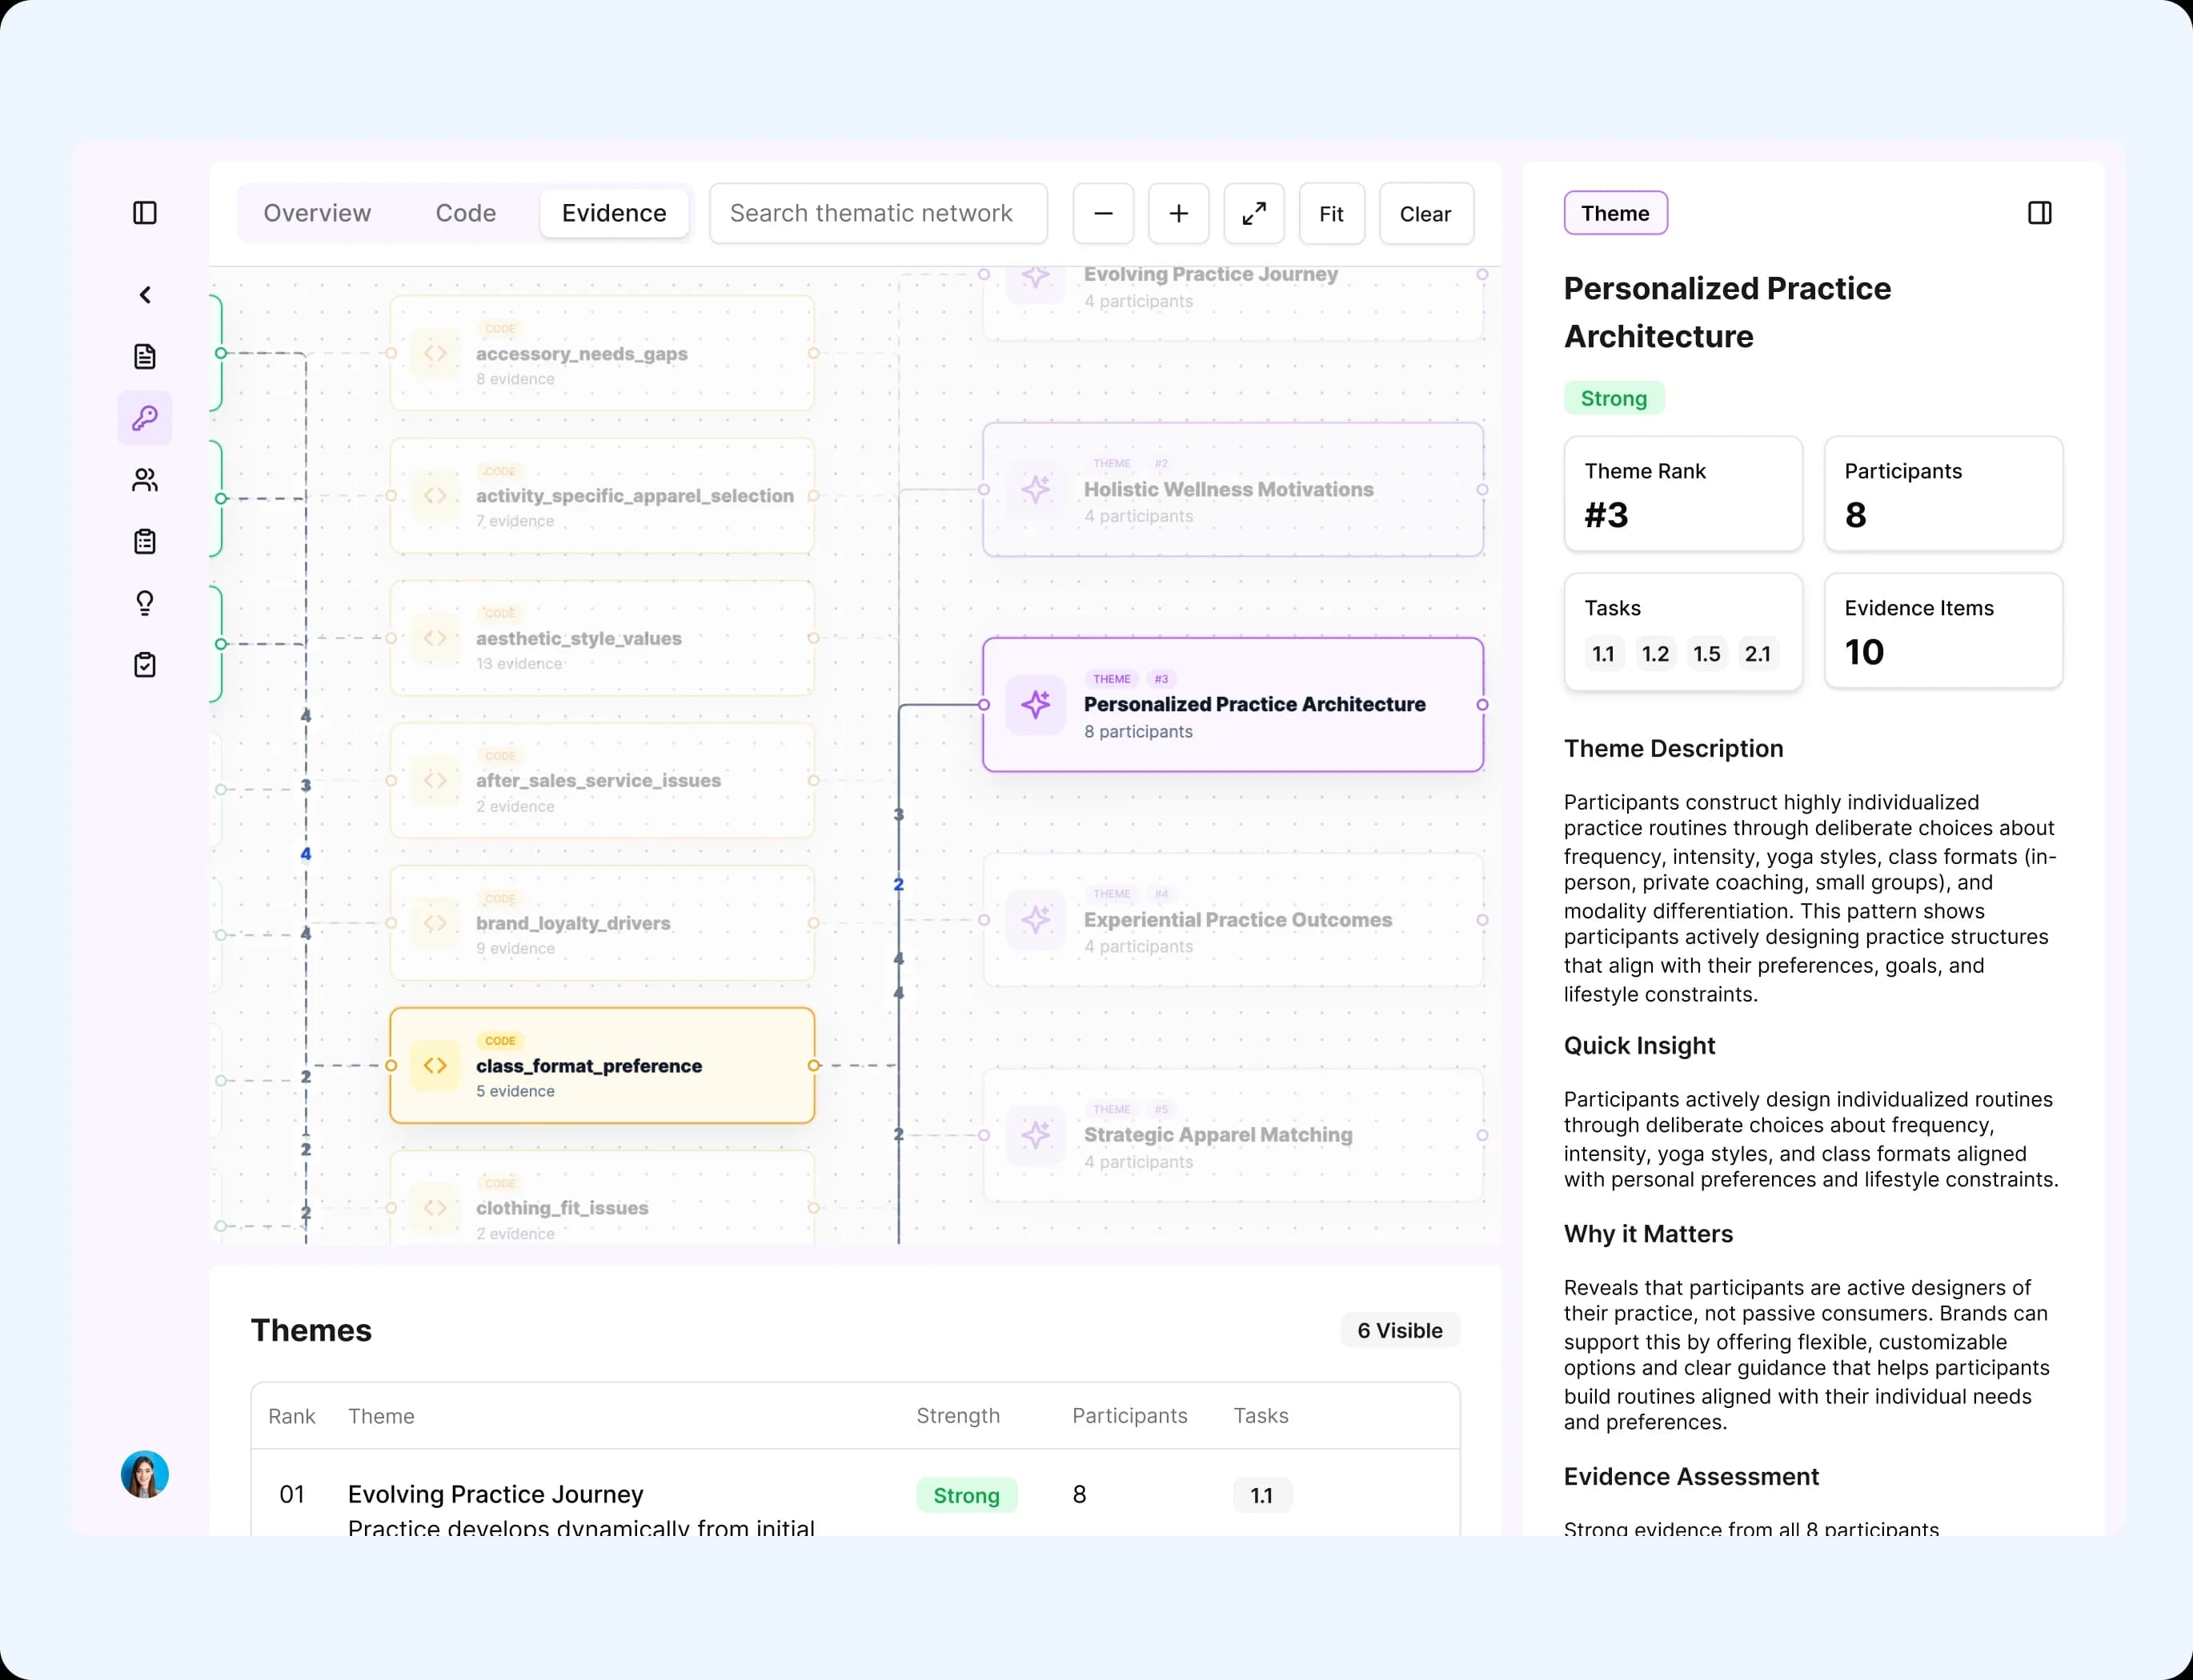Click task chip 1.2 in Tasks card
2193x1680 pixels.
[1655, 654]
